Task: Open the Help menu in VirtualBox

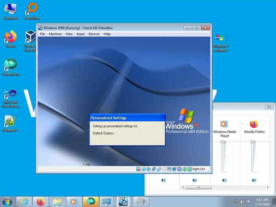Action: 107,34
